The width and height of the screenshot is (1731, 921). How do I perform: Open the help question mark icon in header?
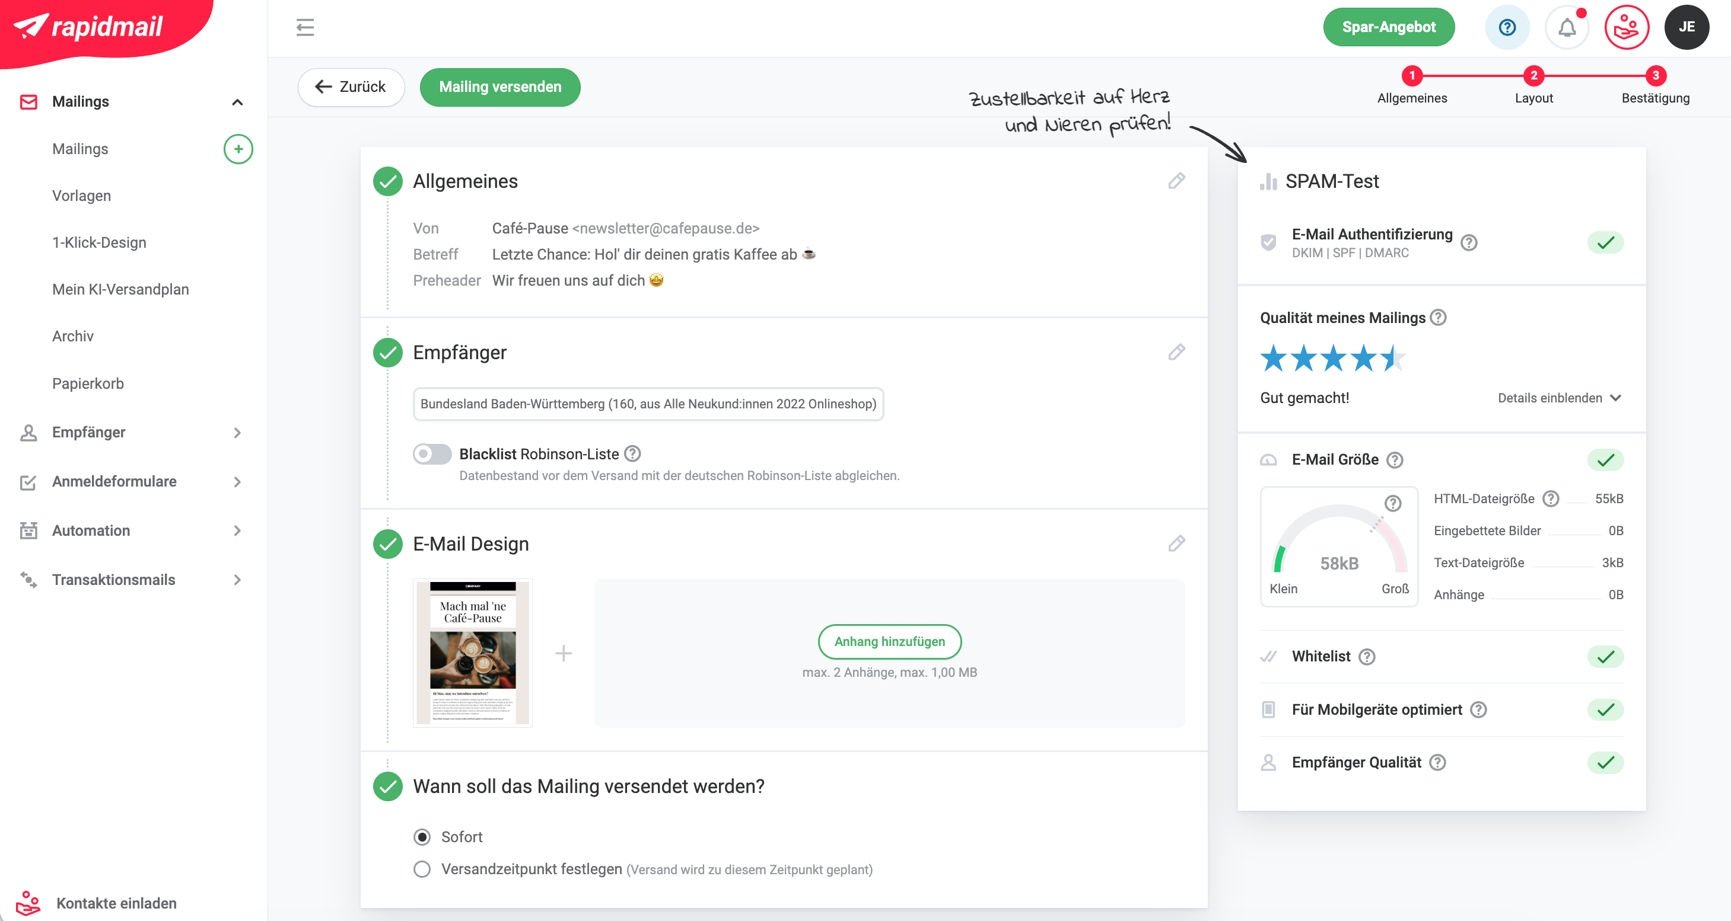[1507, 27]
